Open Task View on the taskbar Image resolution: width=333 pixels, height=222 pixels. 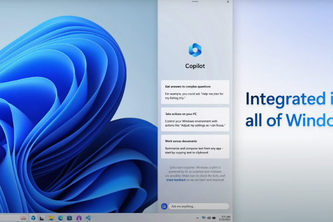click(x=42, y=218)
